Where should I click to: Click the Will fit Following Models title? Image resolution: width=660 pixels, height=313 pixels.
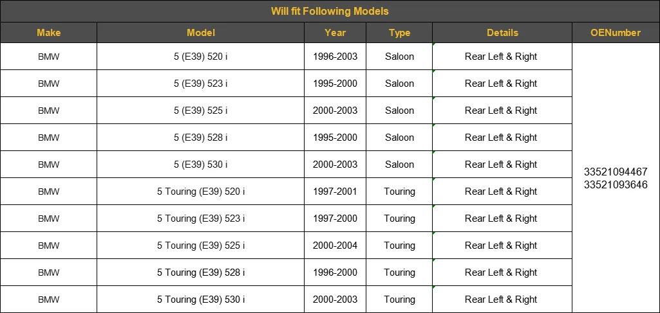pos(330,12)
